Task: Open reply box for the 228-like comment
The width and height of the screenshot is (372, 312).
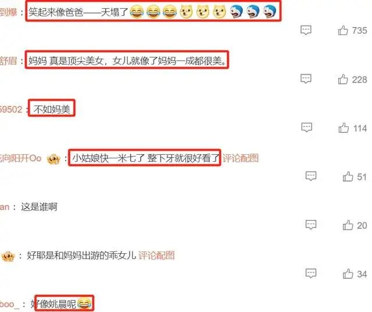Action: pos(306,79)
